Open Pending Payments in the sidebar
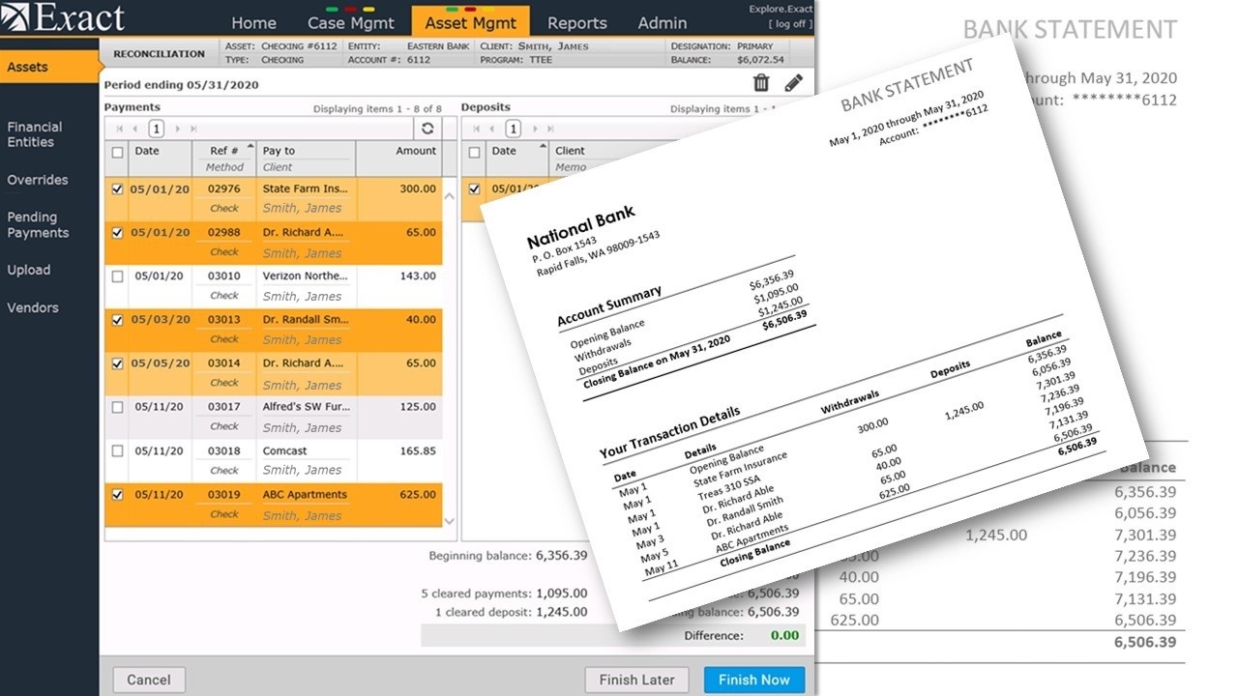Viewport: 1238px width, 696px height. [39, 225]
